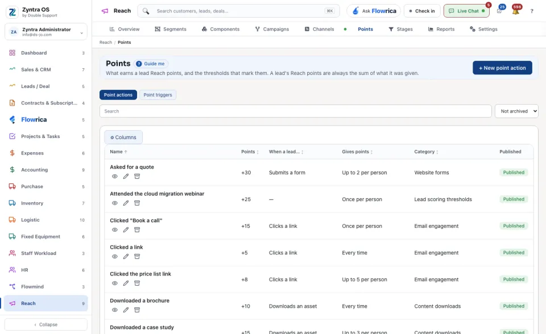
Task: Edit the cloud migration webinar action
Action: tap(126, 203)
